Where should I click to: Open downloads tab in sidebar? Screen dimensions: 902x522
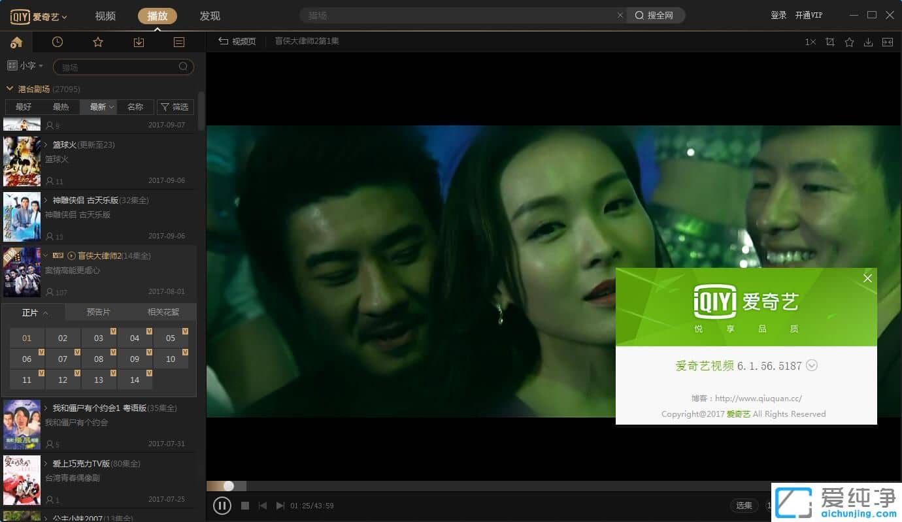(139, 42)
